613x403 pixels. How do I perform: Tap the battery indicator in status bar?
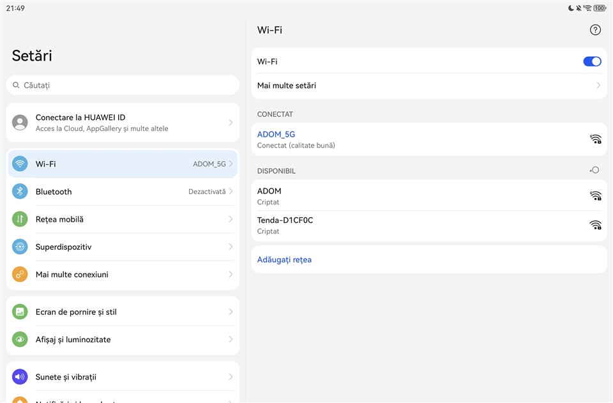pyautogui.click(x=599, y=8)
